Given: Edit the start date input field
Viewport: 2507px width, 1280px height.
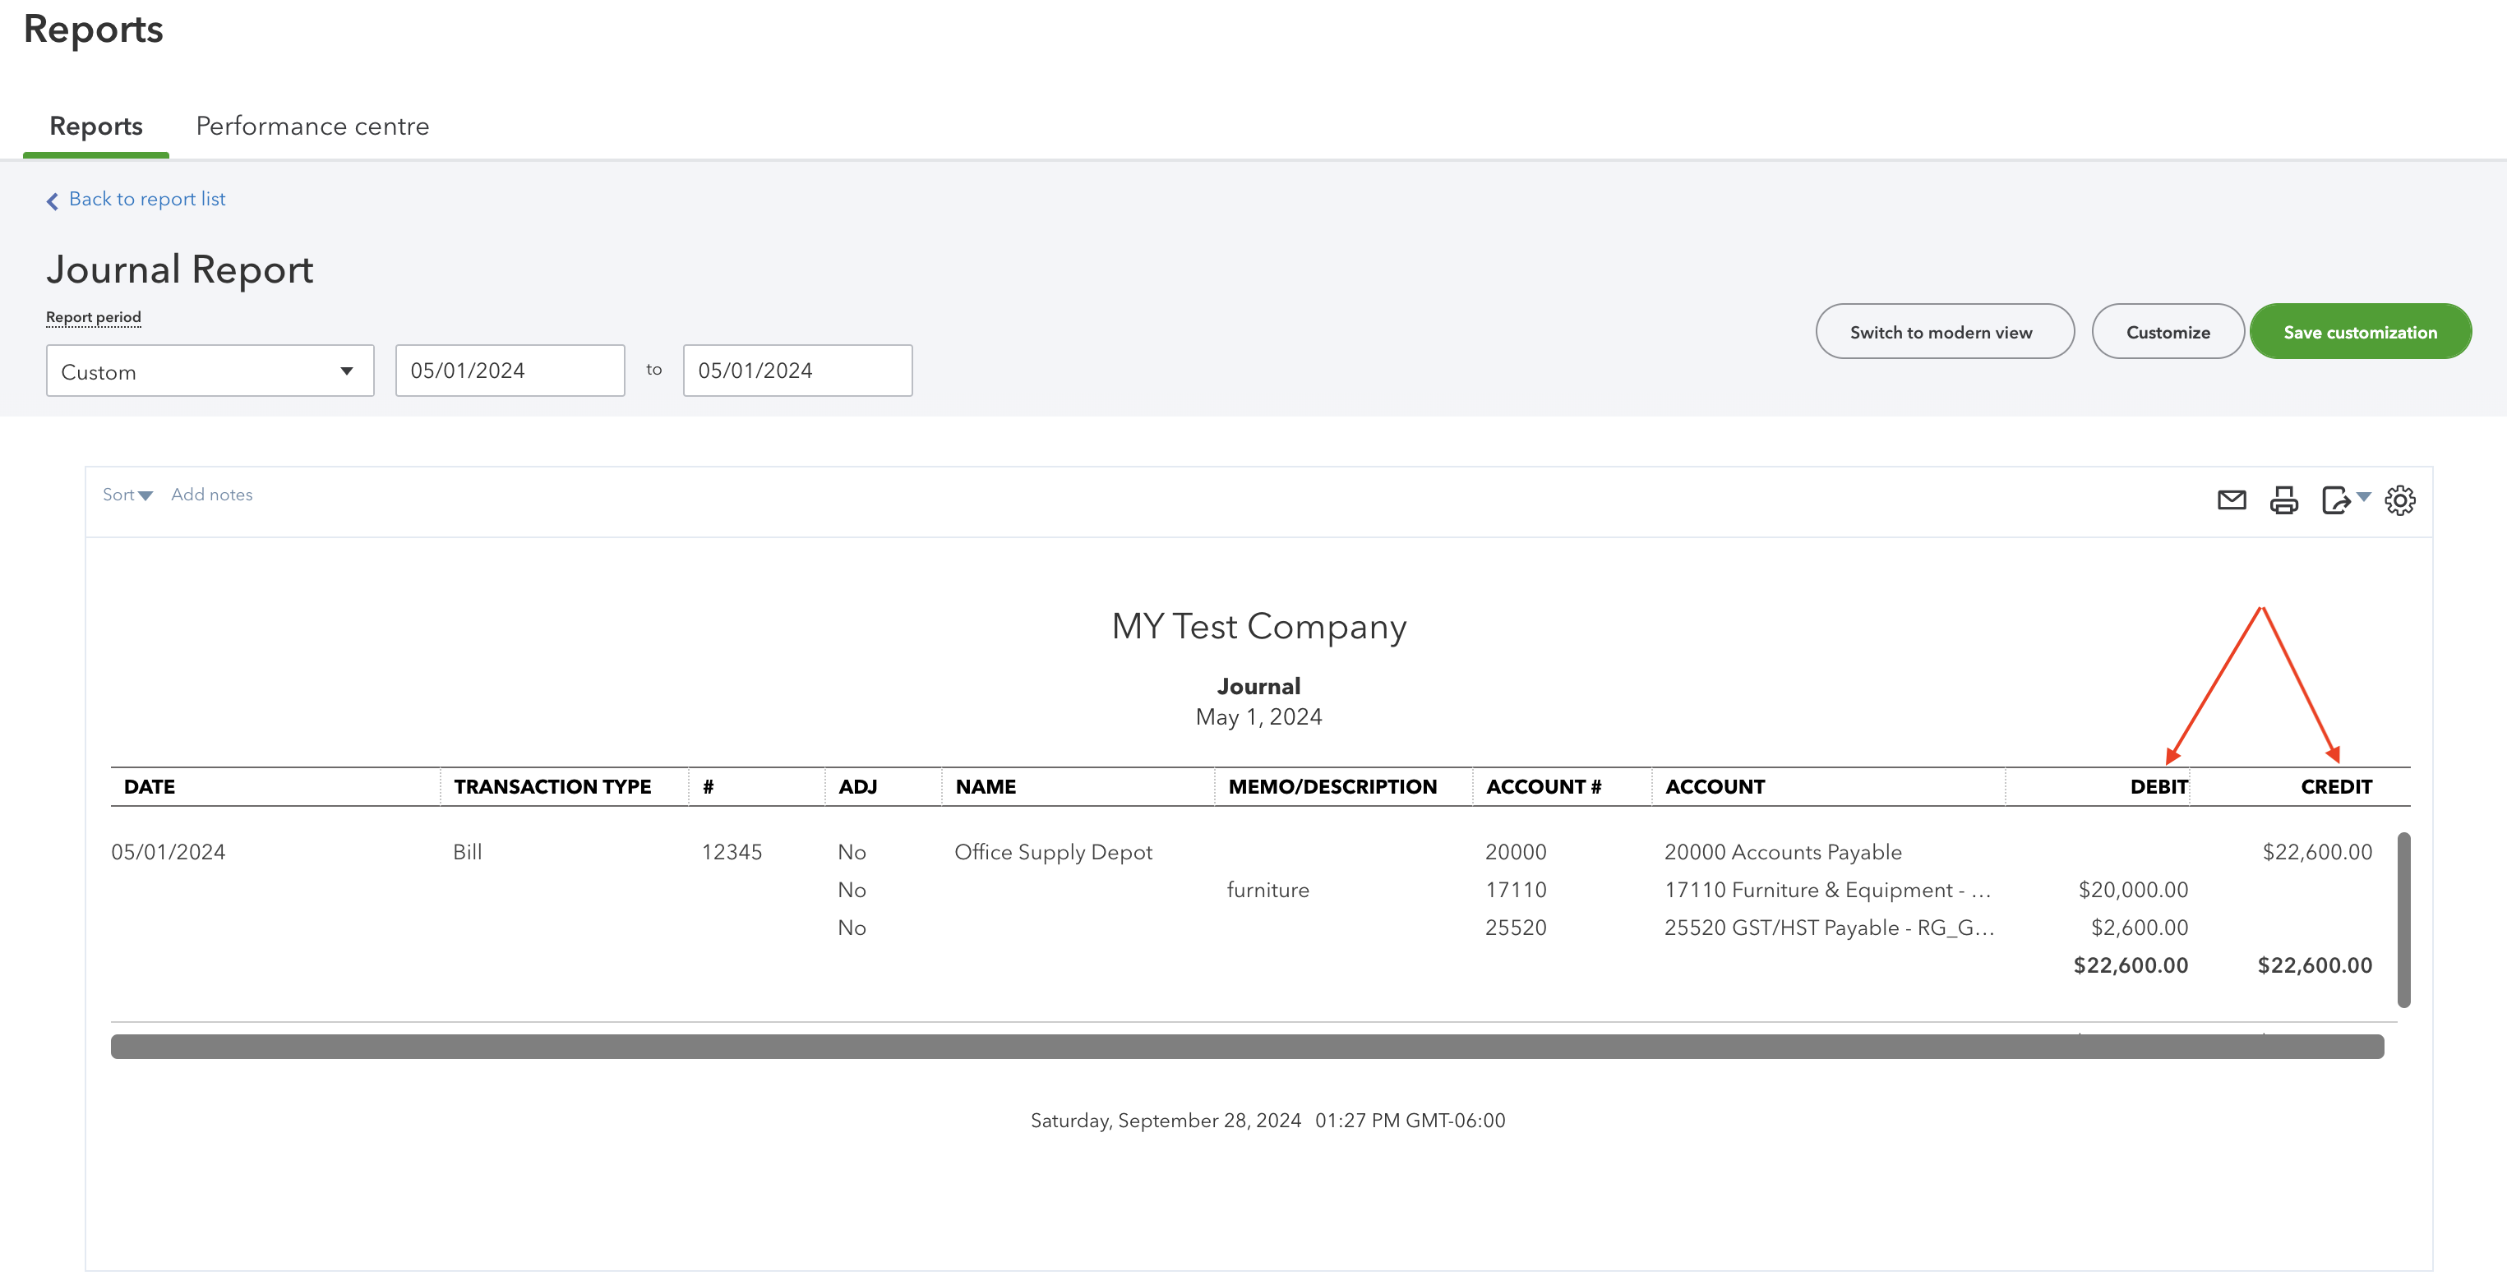Looking at the screenshot, I should coord(510,371).
